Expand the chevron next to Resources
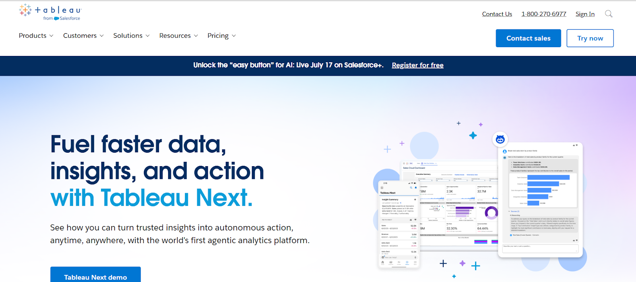The image size is (636, 282). coord(196,36)
